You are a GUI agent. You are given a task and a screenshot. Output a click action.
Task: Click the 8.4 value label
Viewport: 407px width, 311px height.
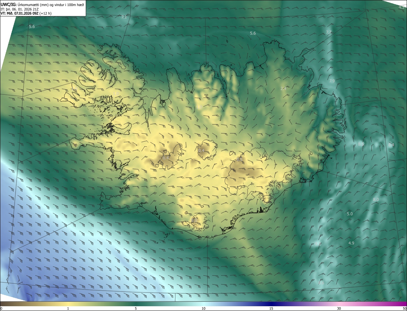click(391, 145)
